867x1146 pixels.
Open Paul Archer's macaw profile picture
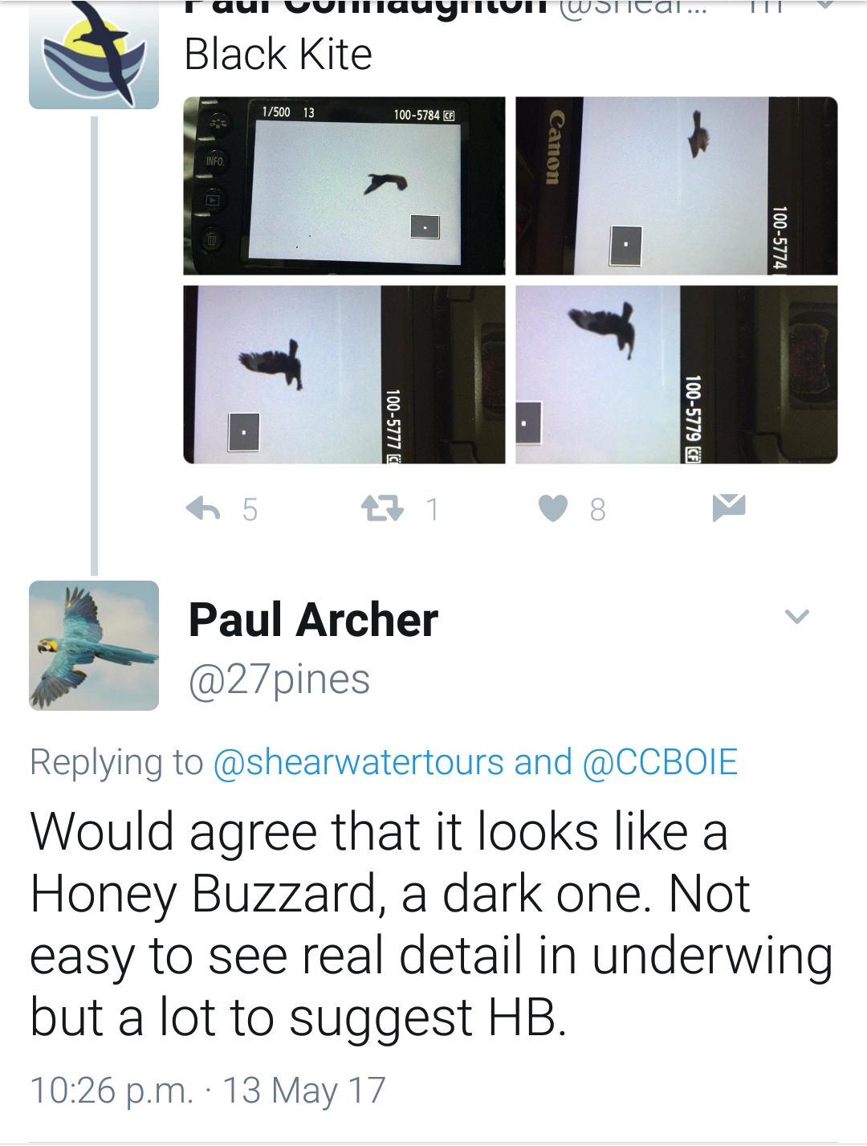click(x=94, y=646)
